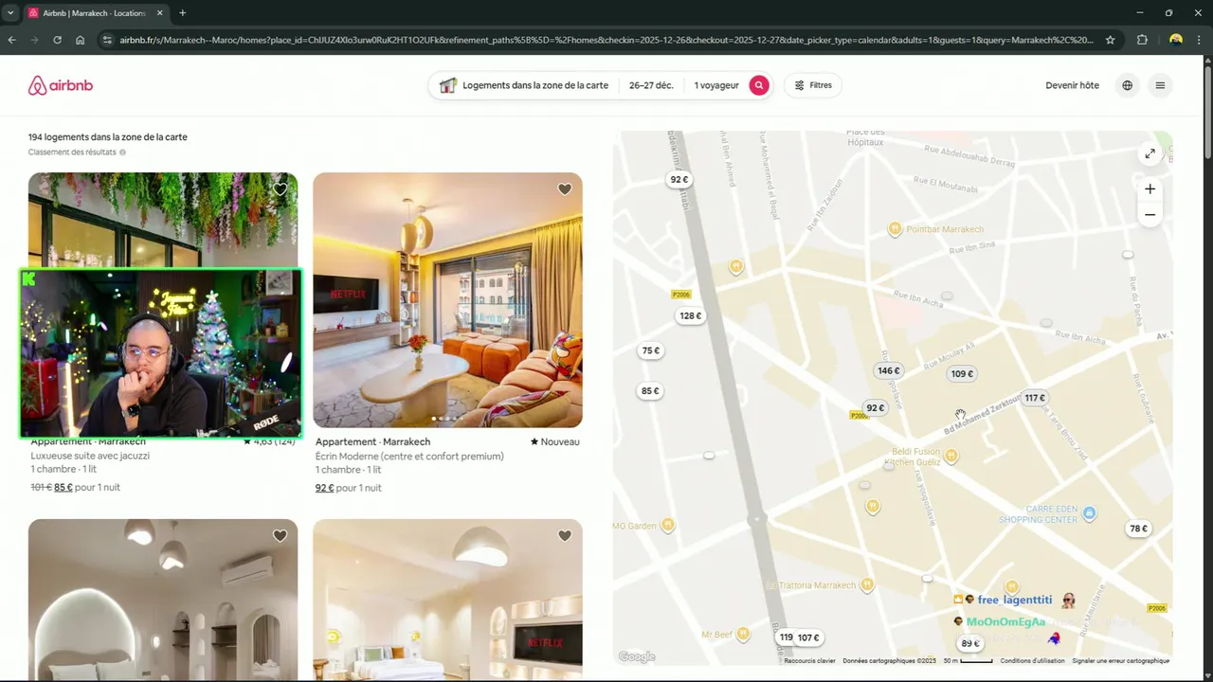
Task: Open the Airbnb hamburger menu
Action: (1160, 85)
